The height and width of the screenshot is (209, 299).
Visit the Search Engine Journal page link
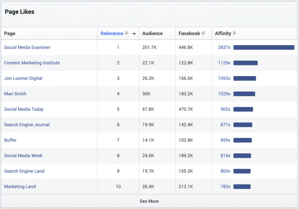coord(27,125)
